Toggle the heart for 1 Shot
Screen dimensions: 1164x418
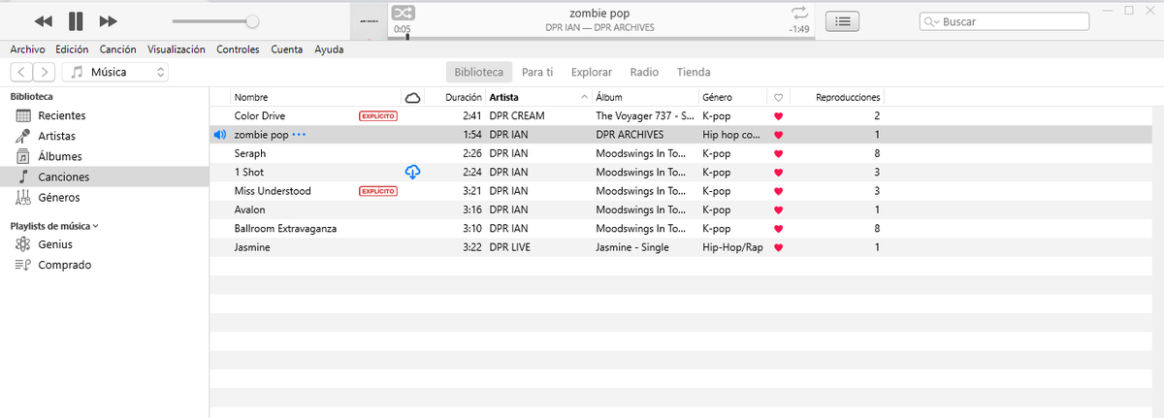tap(778, 173)
